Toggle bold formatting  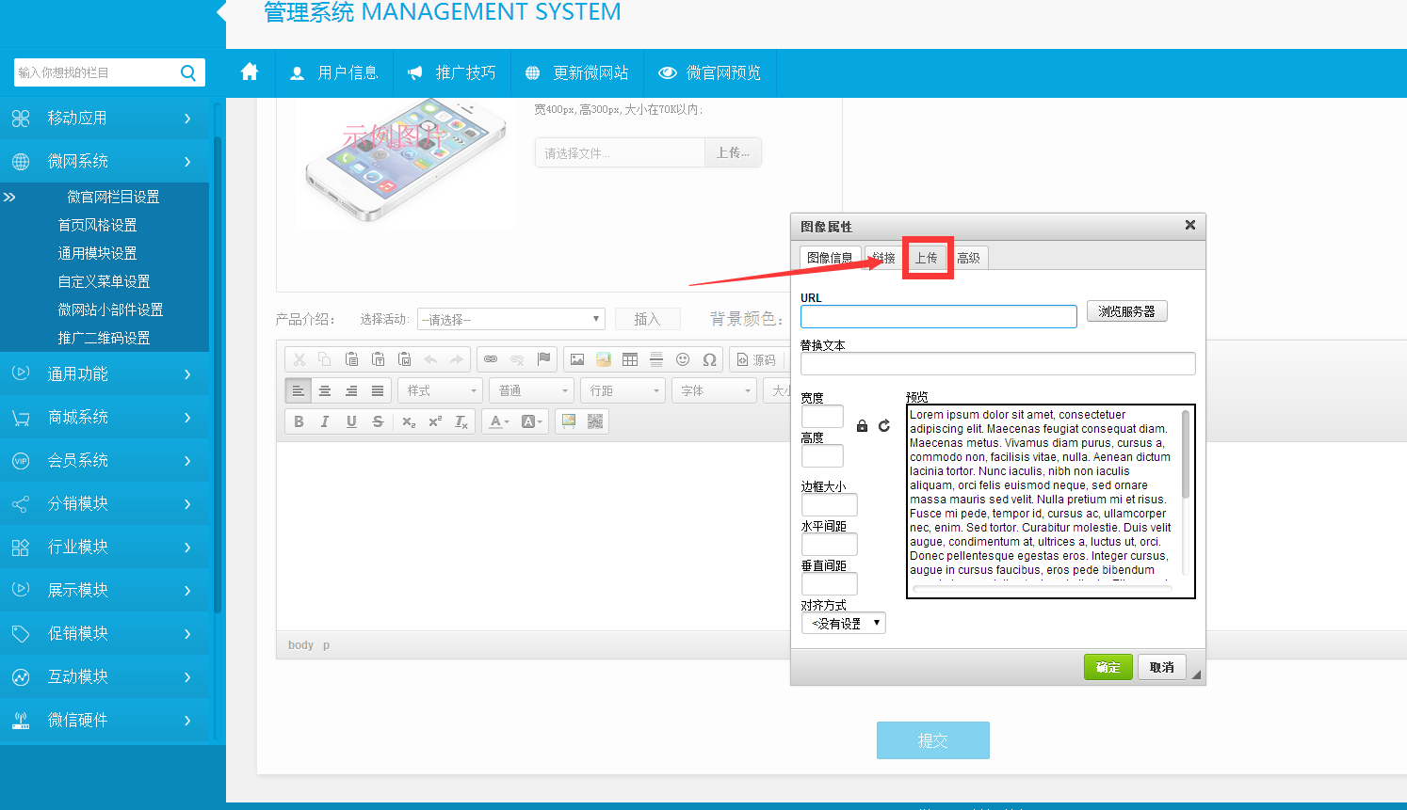tap(299, 421)
